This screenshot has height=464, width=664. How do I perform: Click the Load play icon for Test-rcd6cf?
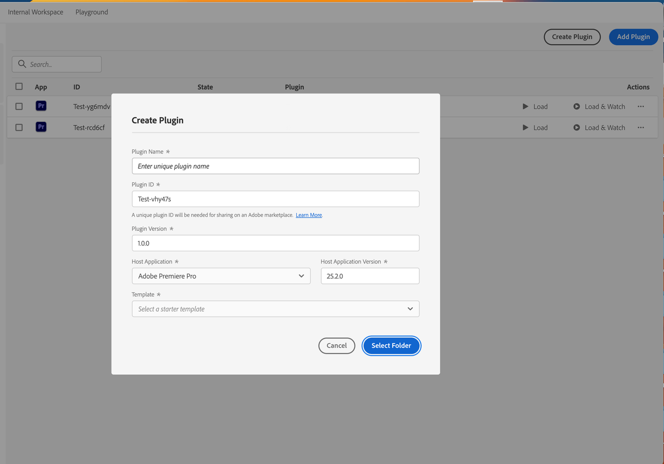click(x=525, y=127)
